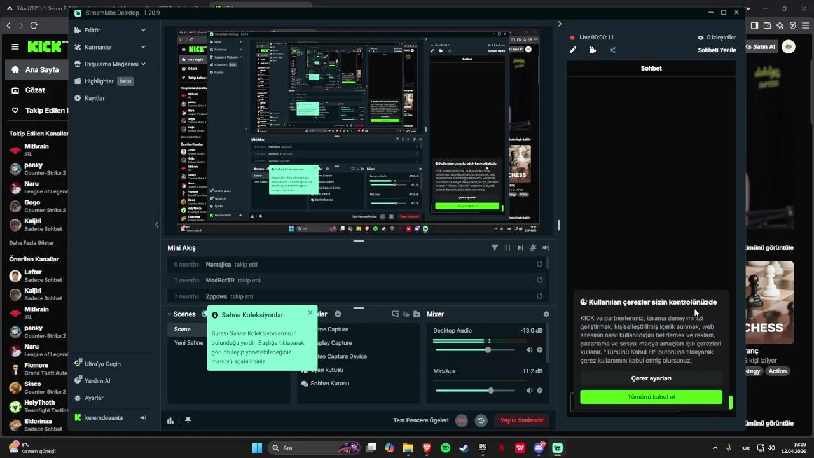The image size is (814, 458).
Task: Click the pencil edit stream info icon
Action: 573,50
